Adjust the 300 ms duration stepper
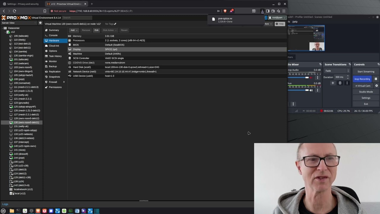Image resolution: width=380 pixels, height=214 pixels. pyautogui.click(x=348, y=77)
